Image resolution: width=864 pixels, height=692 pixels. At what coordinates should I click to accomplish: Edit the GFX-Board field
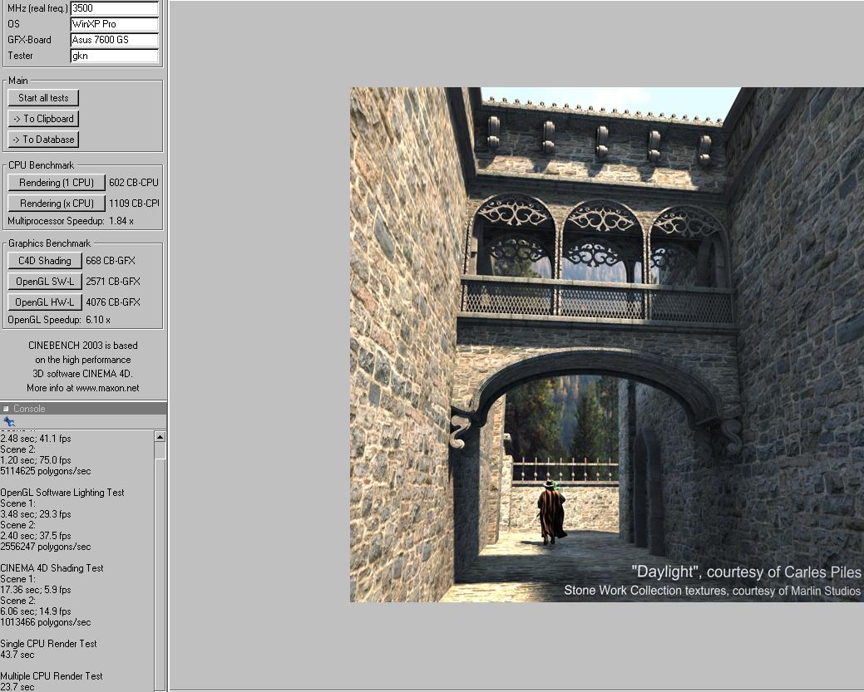115,40
